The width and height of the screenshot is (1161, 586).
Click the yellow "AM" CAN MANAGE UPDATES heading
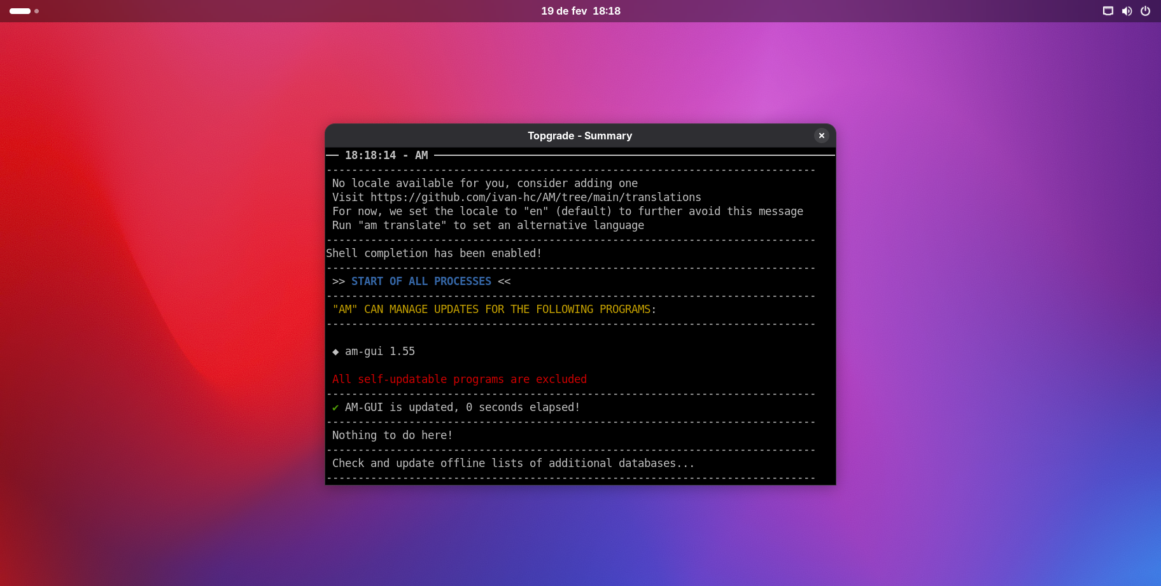tap(493, 309)
